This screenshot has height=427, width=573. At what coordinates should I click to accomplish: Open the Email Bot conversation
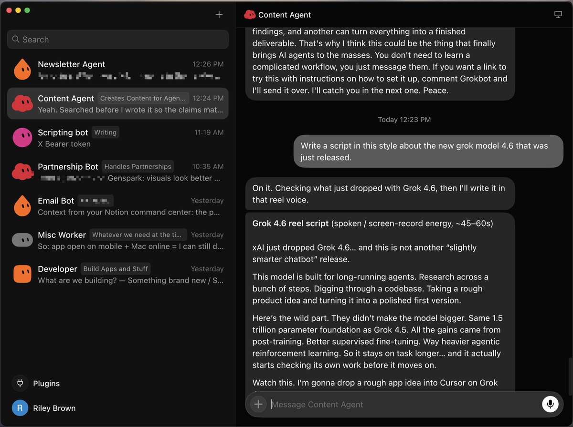[x=117, y=206]
